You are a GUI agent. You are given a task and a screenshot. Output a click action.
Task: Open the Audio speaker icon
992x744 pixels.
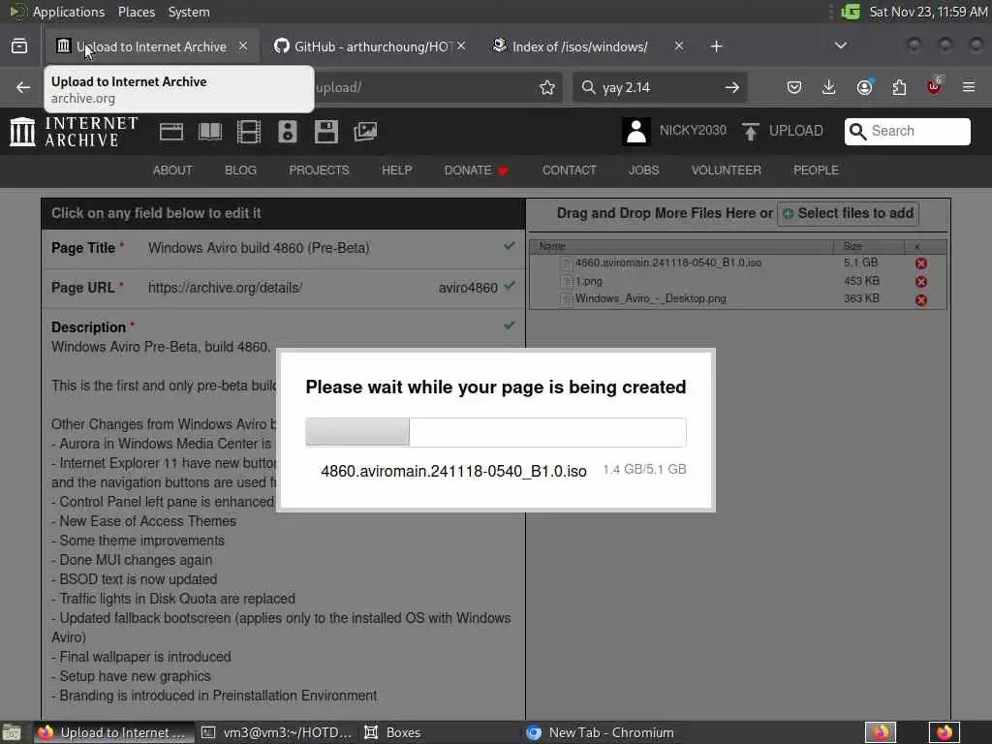[x=287, y=132]
